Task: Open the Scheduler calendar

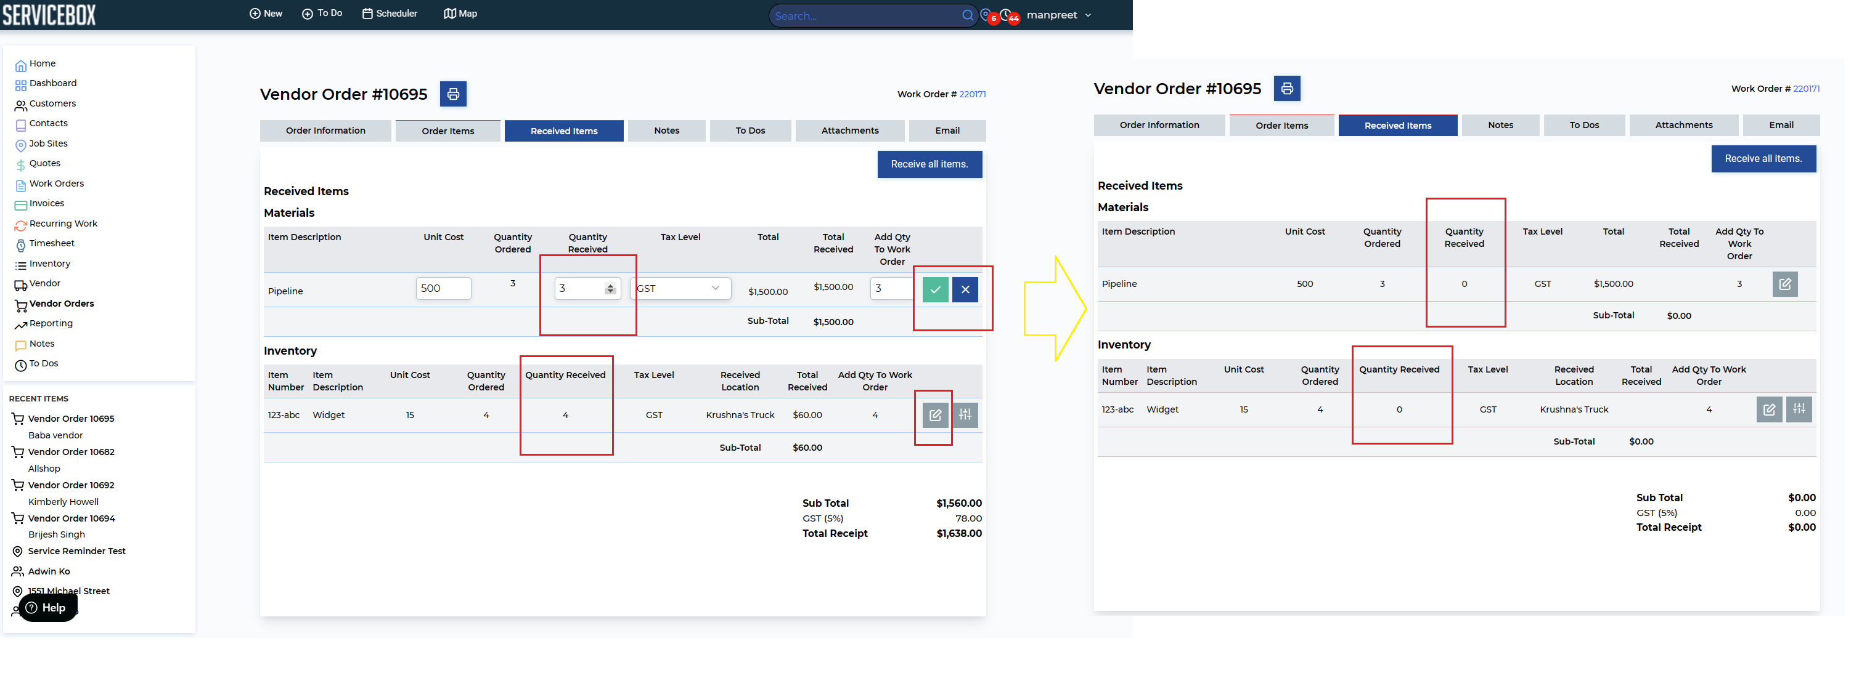Action: [x=389, y=14]
